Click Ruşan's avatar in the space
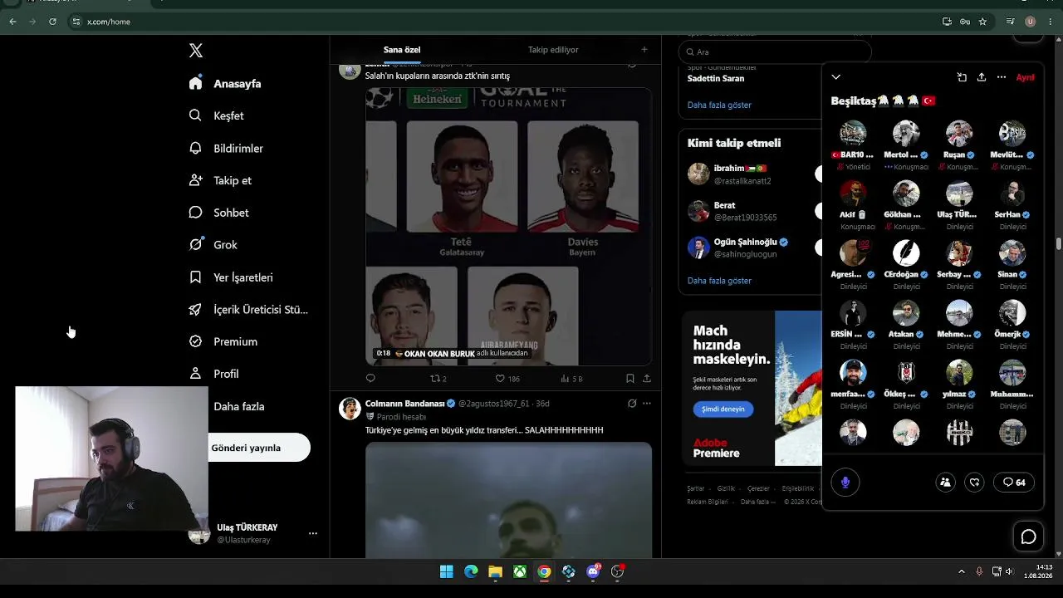This screenshot has width=1063, height=598. click(x=959, y=133)
